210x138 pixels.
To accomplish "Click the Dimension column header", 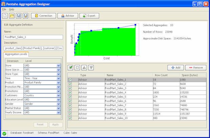I will click(x=14, y=61).
